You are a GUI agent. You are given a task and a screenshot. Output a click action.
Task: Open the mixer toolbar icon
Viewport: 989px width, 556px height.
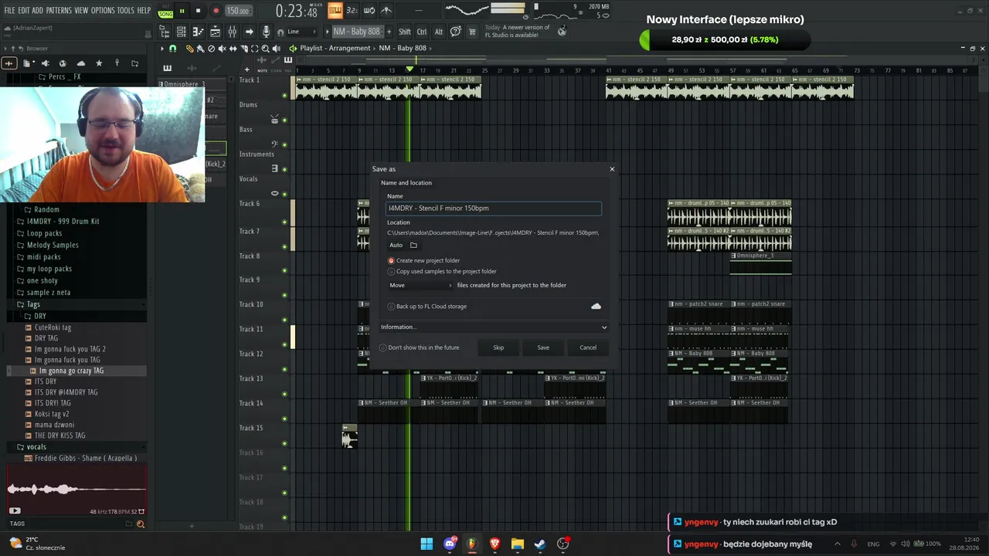232,32
